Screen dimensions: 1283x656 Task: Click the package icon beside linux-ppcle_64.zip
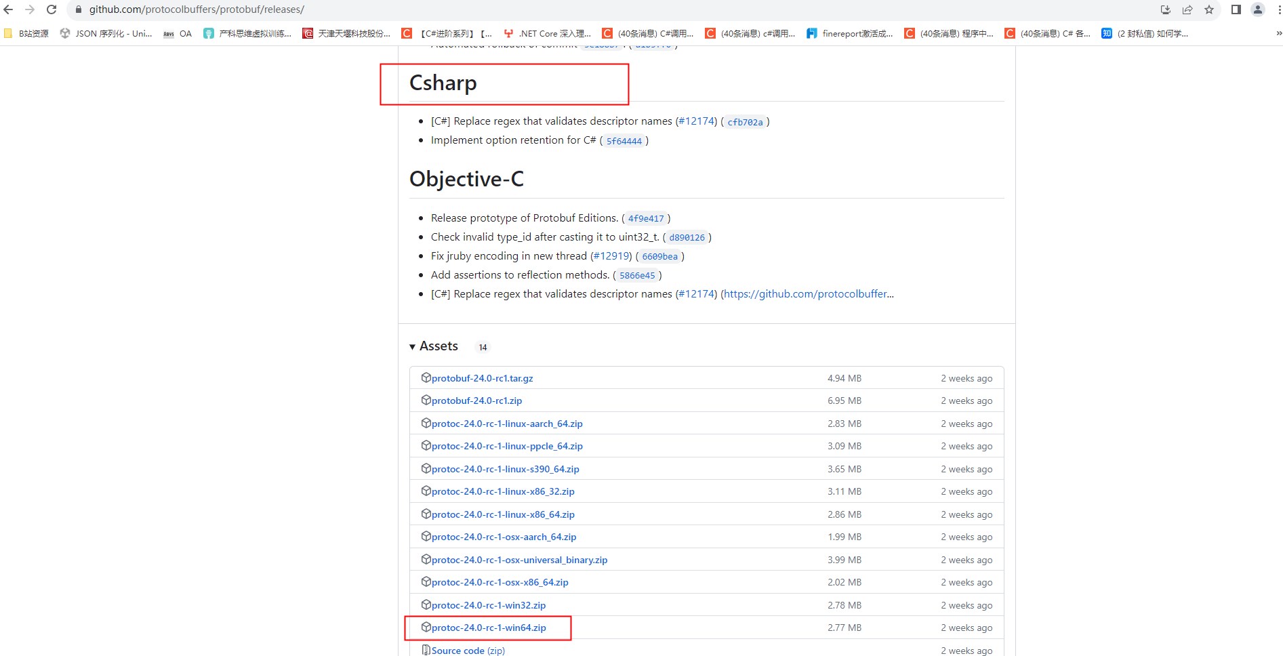tap(426, 445)
